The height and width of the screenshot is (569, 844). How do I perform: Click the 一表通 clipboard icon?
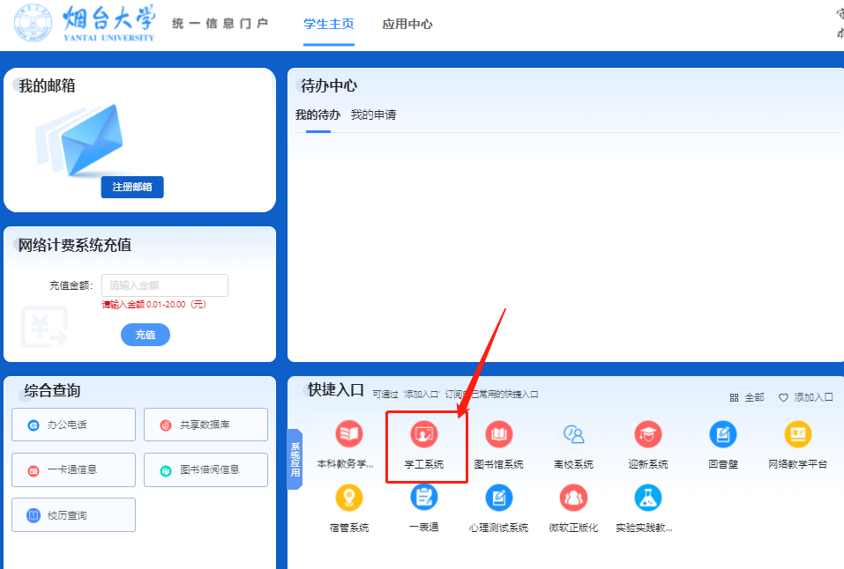(424, 499)
